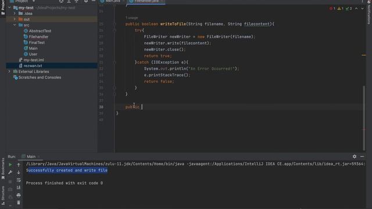Click the writeToFile method name

coord(173,24)
